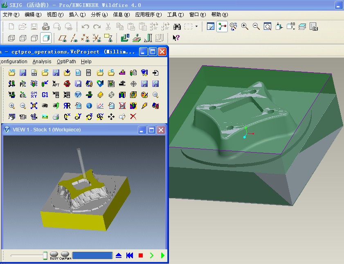Click the VERICUT printer icon
Viewport: 344px width, 264px height.
(x=56, y=117)
